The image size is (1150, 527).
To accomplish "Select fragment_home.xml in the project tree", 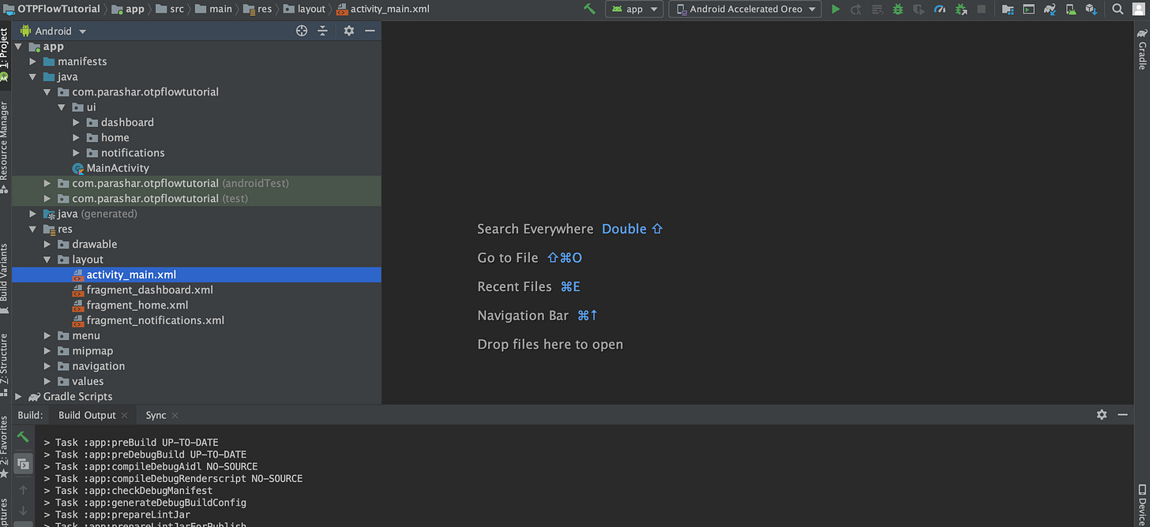I will click(x=137, y=305).
